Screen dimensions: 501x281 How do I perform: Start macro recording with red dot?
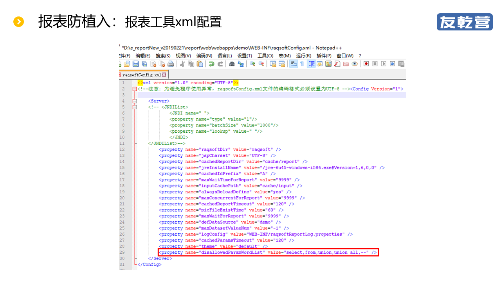(366, 64)
